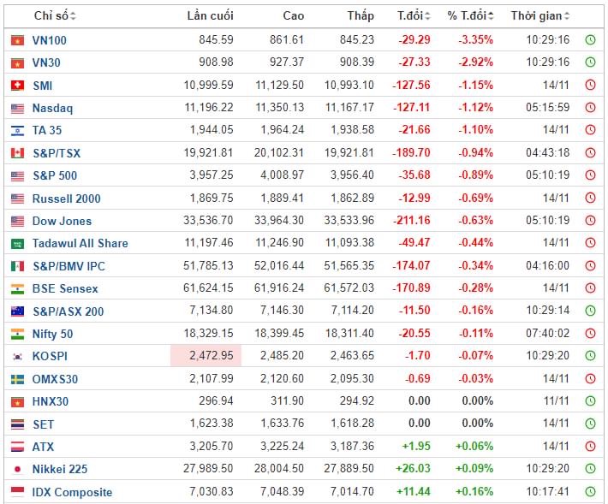Sort table by Chỉ số column
The image size is (608, 504).
(x=55, y=16)
